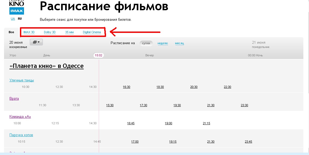The height and width of the screenshot is (155, 309).
Task: Choose Парочка копов 17:00 showing
Action: [x=135, y=142]
